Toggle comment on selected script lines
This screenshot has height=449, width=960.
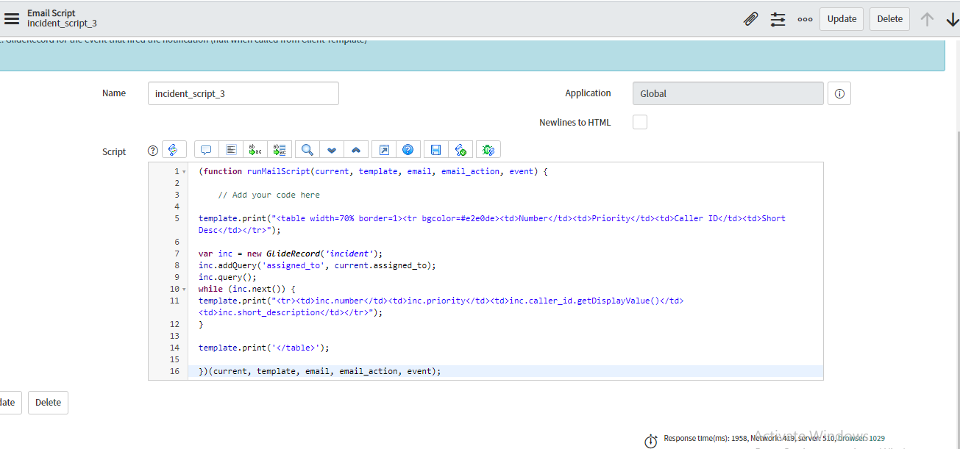click(x=206, y=150)
